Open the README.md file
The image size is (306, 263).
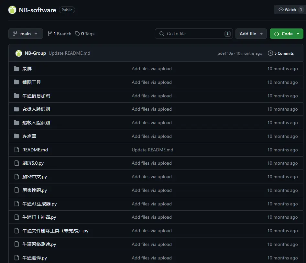click(x=35, y=150)
